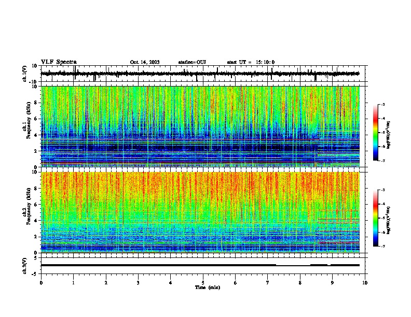
Task: Click the ch.2 colorbar log PSD label
Action: pyautogui.click(x=389, y=220)
